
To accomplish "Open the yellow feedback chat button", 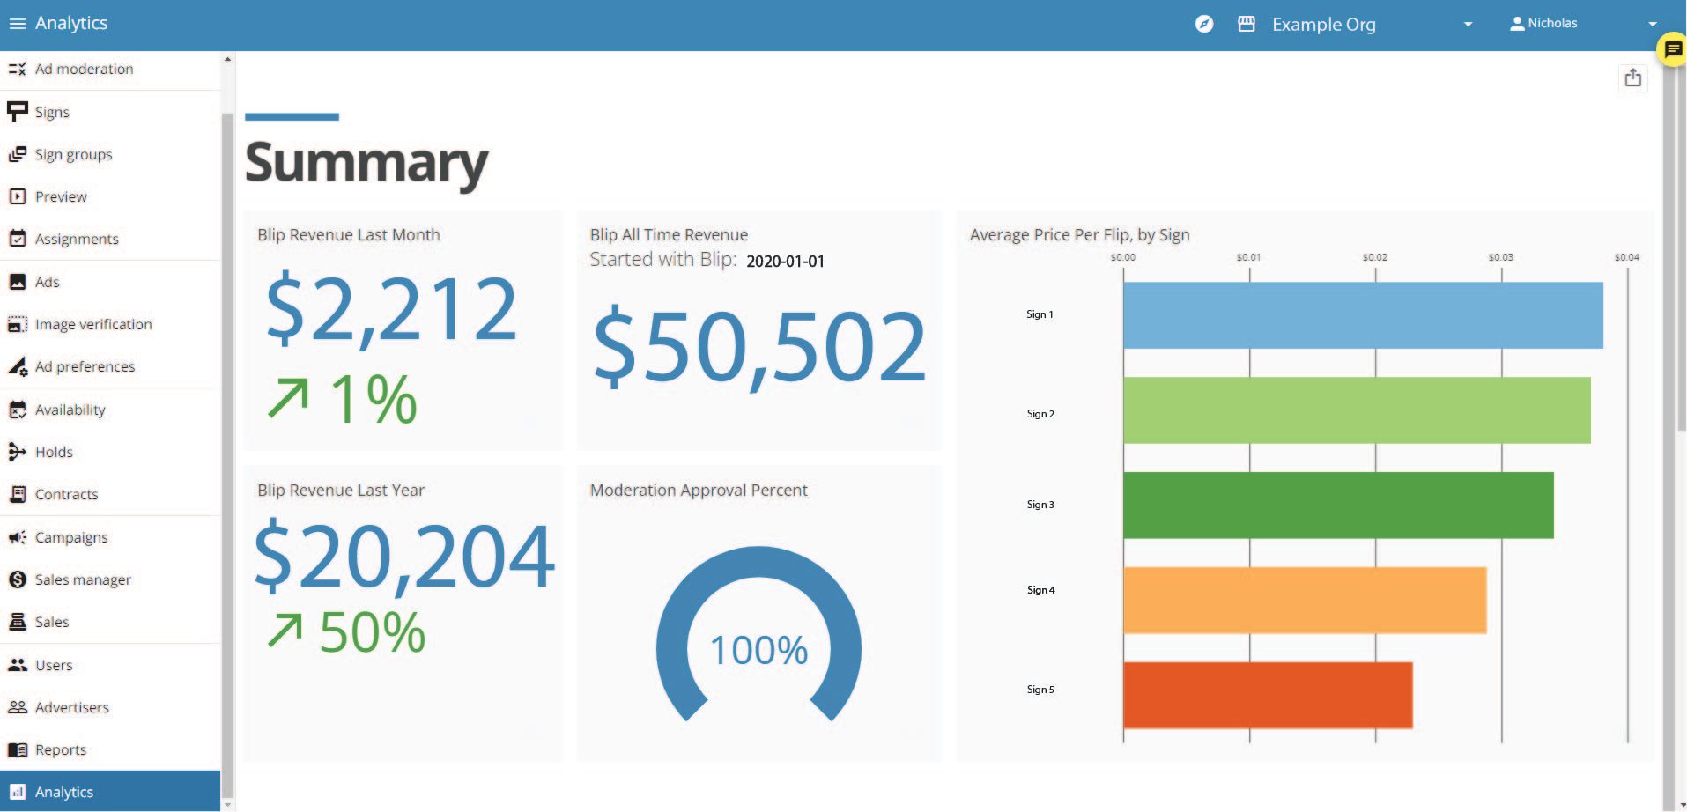I will (x=1673, y=48).
